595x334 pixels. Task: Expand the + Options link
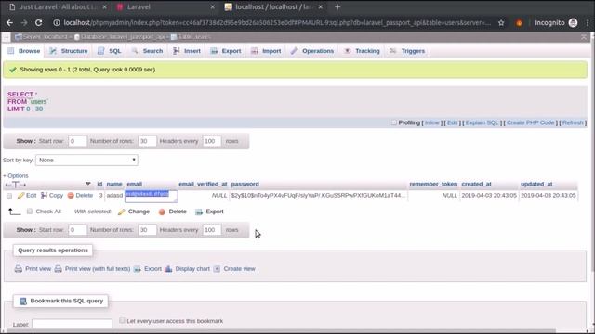[x=16, y=175]
